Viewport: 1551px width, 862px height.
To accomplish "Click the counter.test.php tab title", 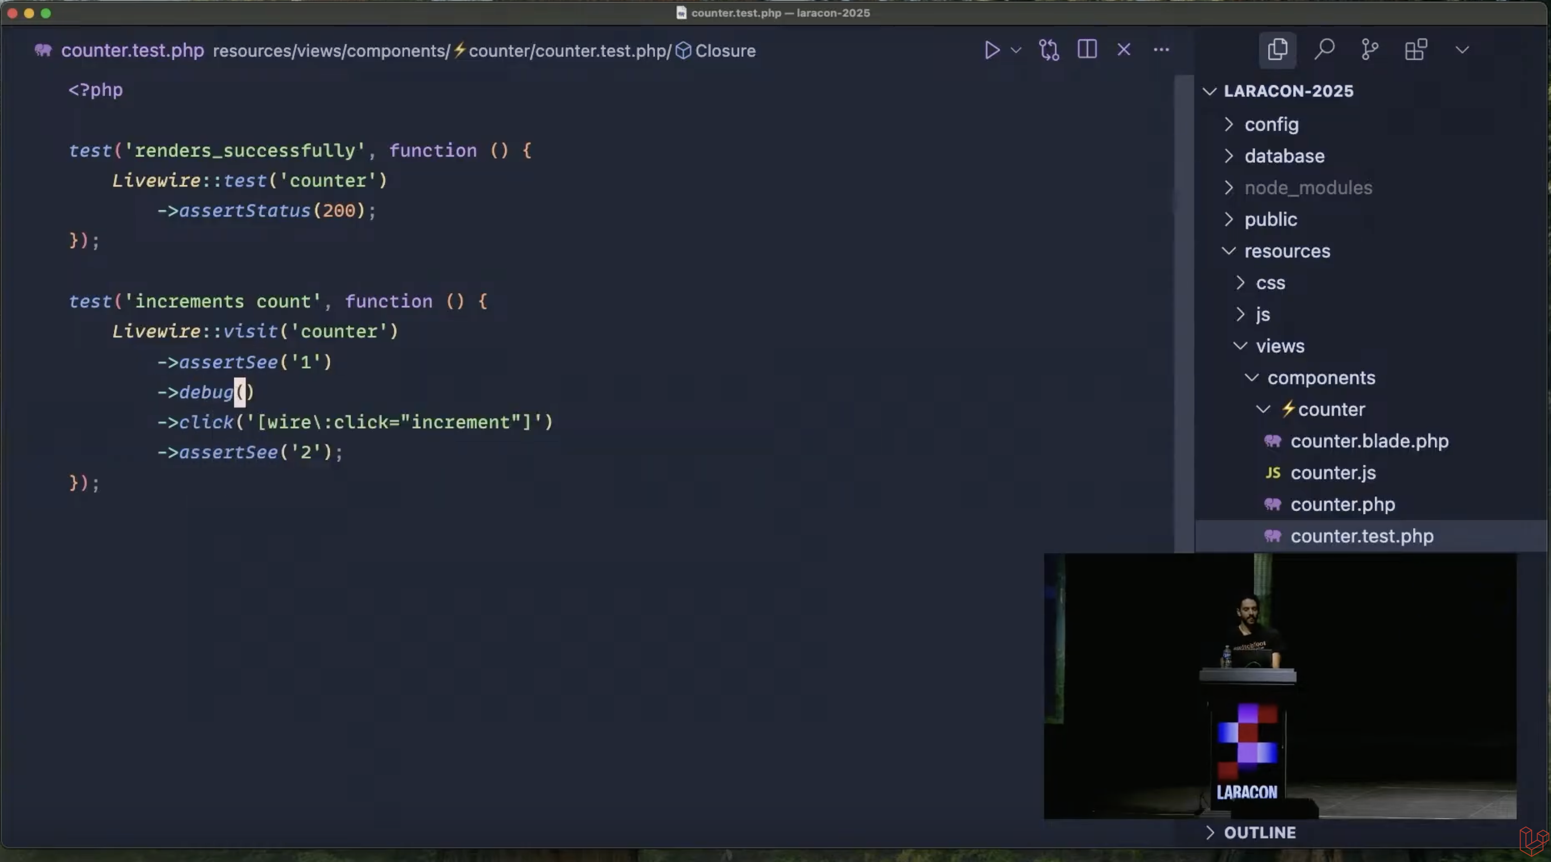I will pos(132,50).
